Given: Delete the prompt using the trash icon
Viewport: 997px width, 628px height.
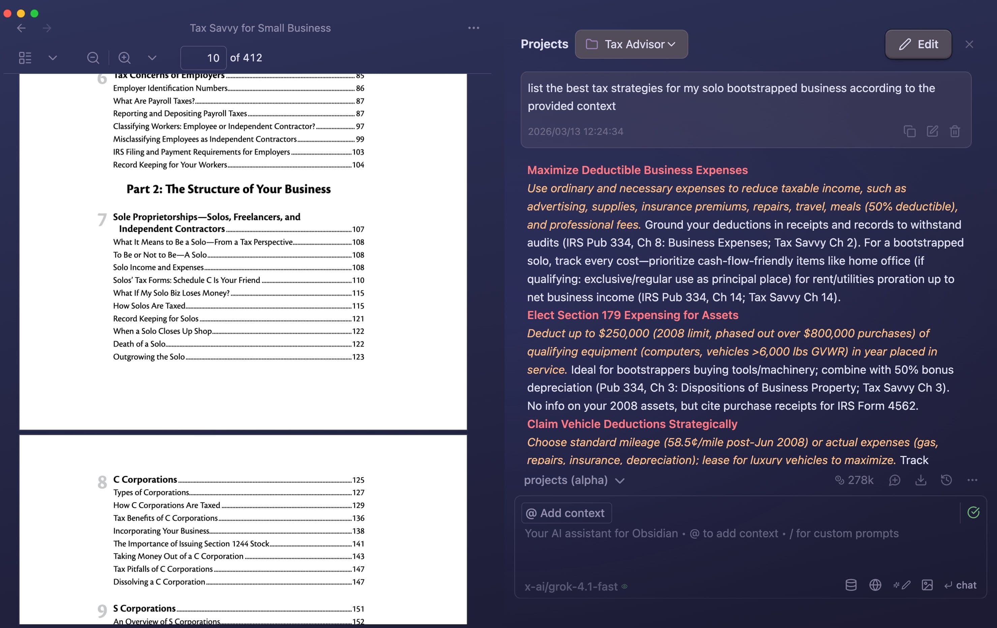Looking at the screenshot, I should [x=955, y=131].
